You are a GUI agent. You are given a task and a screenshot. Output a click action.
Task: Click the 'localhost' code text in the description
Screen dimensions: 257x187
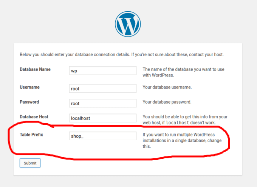[x=177, y=123]
